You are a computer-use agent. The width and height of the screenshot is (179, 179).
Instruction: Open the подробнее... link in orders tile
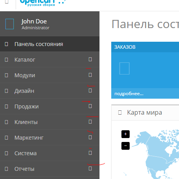(x=129, y=94)
